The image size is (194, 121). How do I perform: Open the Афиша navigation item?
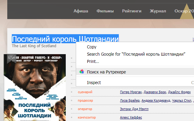[x=81, y=11]
